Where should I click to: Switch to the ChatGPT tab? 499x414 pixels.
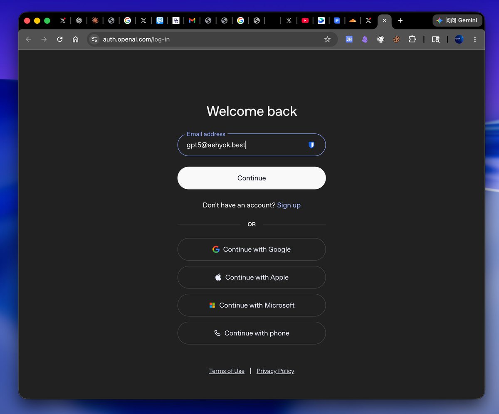coord(79,20)
